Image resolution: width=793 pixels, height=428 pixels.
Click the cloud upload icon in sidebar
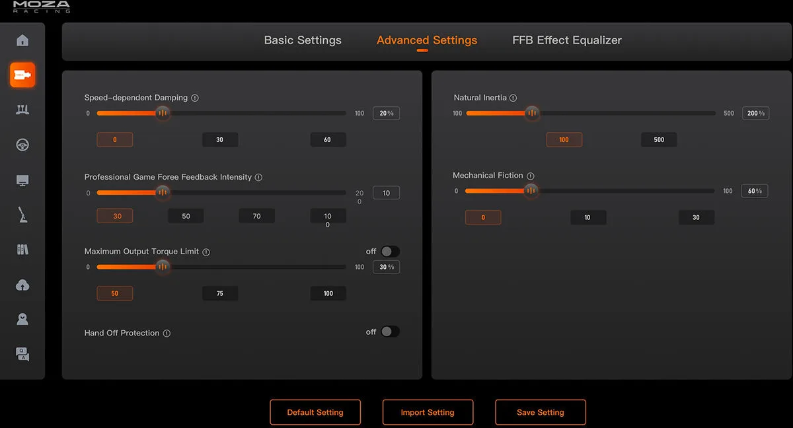pos(22,285)
